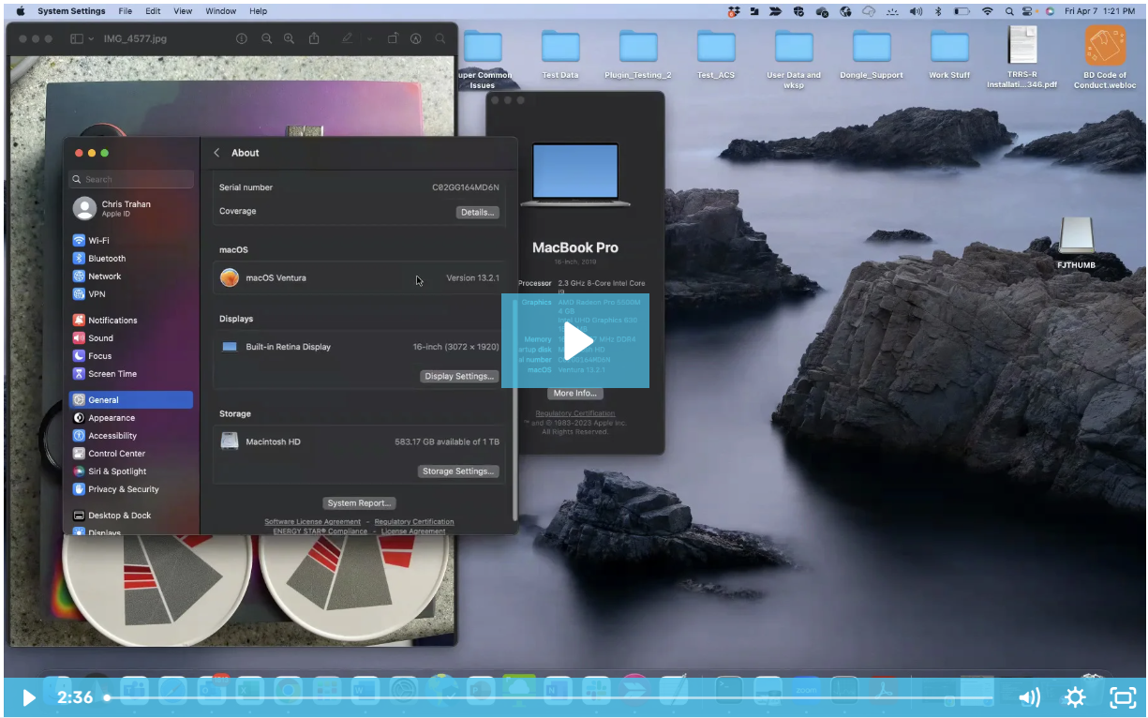
Task: Click the rotate icon in Preview toolbar
Action: point(393,38)
